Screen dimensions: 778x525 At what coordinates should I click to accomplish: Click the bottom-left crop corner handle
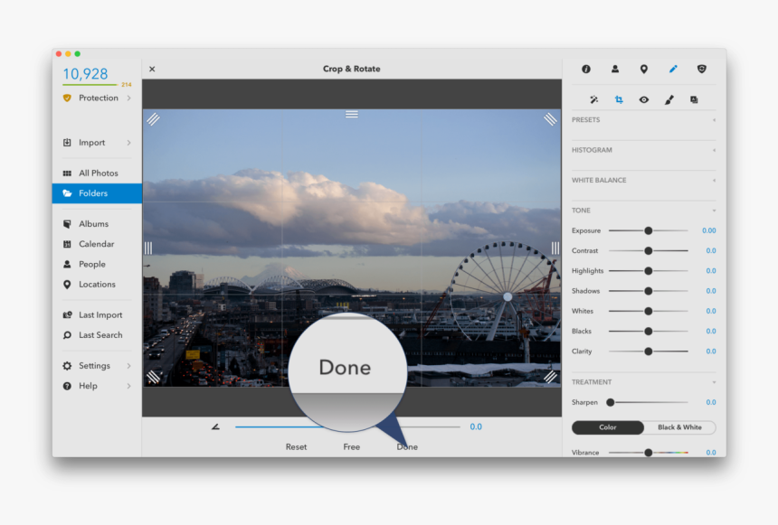pyautogui.click(x=153, y=378)
